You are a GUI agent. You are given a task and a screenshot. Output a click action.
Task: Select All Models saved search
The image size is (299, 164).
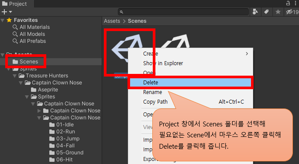click(32, 34)
